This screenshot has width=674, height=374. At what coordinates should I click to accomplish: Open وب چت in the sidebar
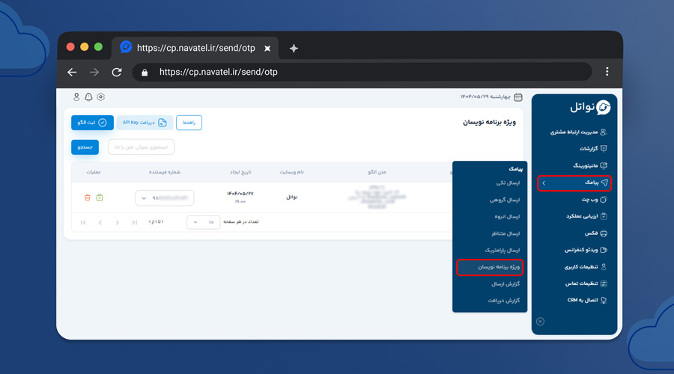(594, 200)
